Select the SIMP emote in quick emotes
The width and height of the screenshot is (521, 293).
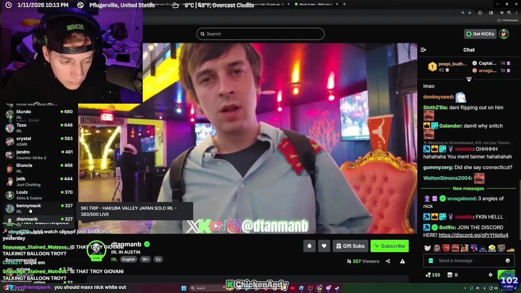tap(501, 248)
